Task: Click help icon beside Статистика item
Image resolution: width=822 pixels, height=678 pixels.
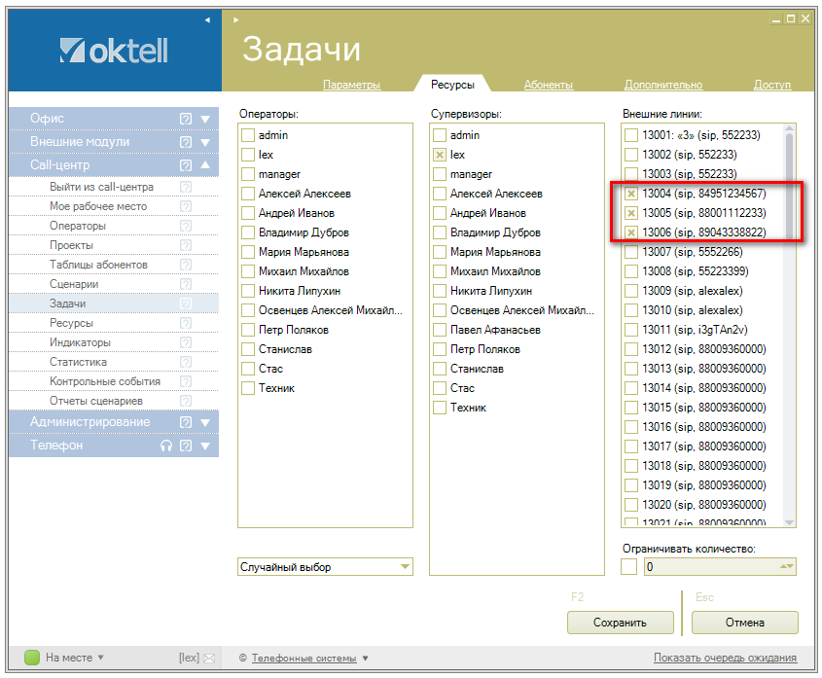Action: coord(186,362)
